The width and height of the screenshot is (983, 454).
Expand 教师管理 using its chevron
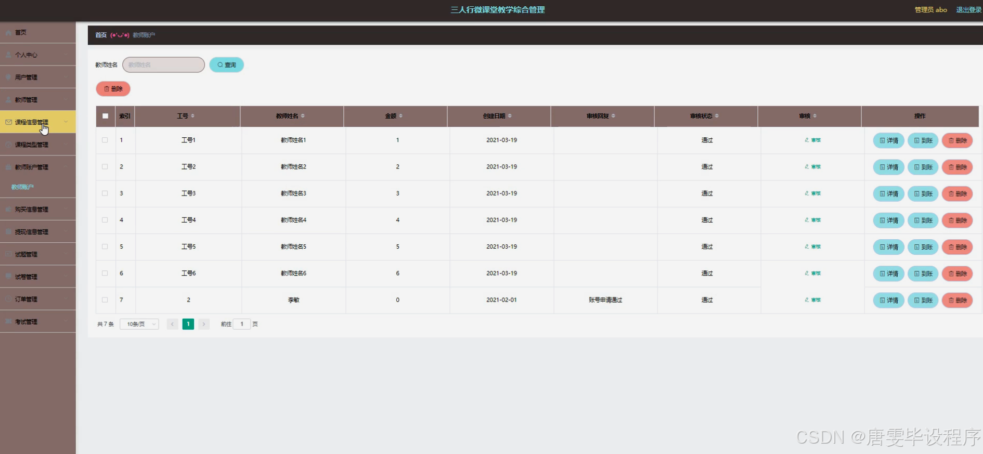pos(66,100)
